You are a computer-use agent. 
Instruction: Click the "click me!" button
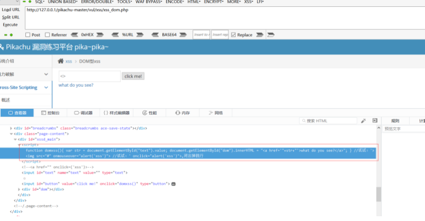click(x=133, y=76)
